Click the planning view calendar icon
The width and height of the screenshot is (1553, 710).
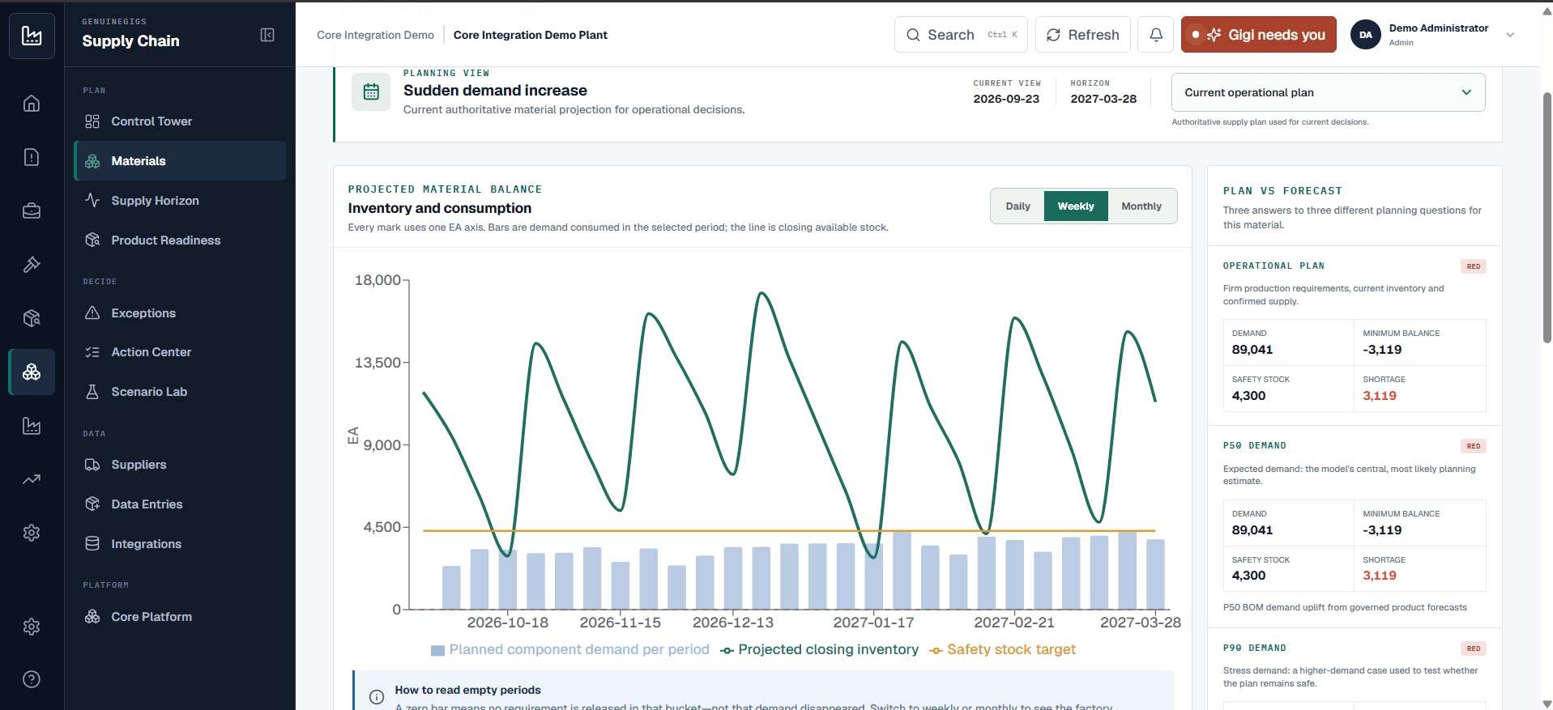tap(371, 91)
